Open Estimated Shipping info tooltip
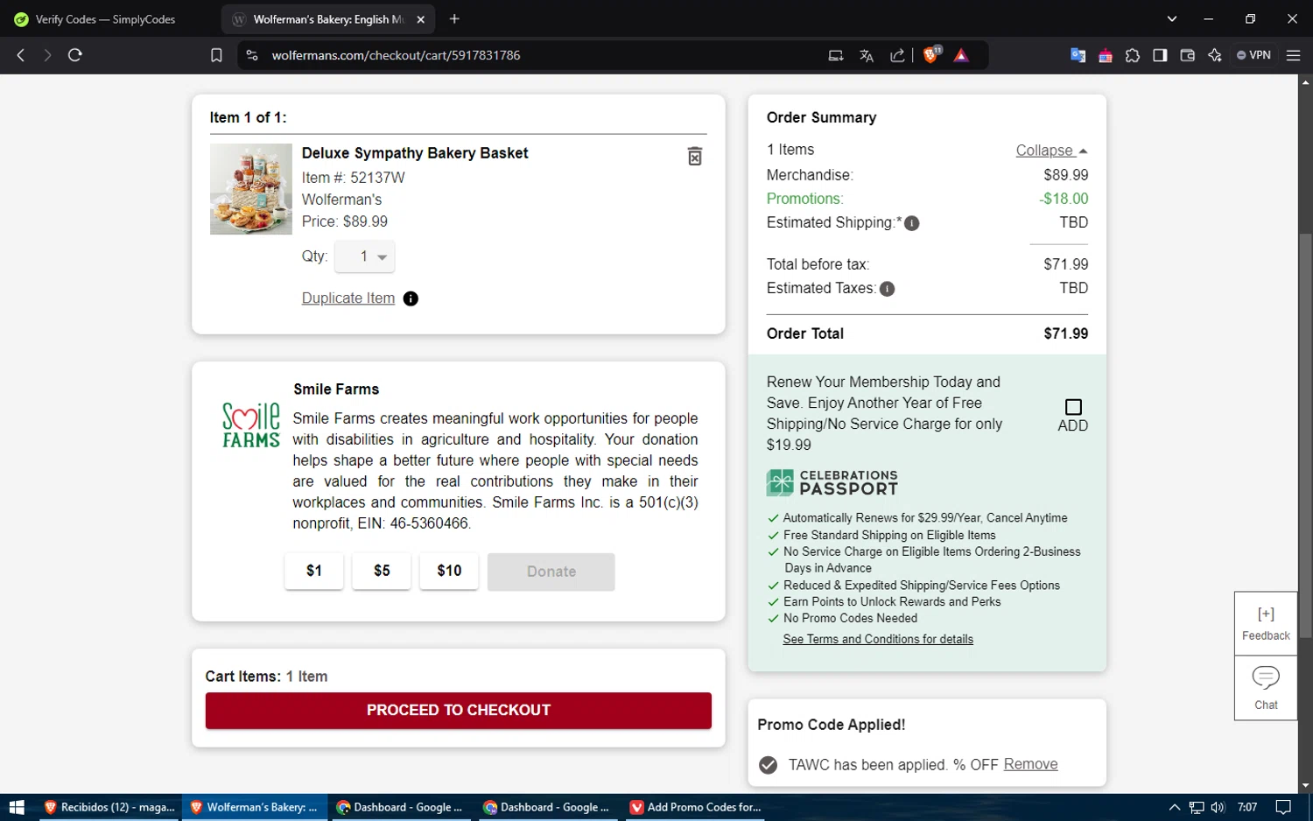Screen dimensions: 1313x821 pyautogui.click(x=911, y=223)
